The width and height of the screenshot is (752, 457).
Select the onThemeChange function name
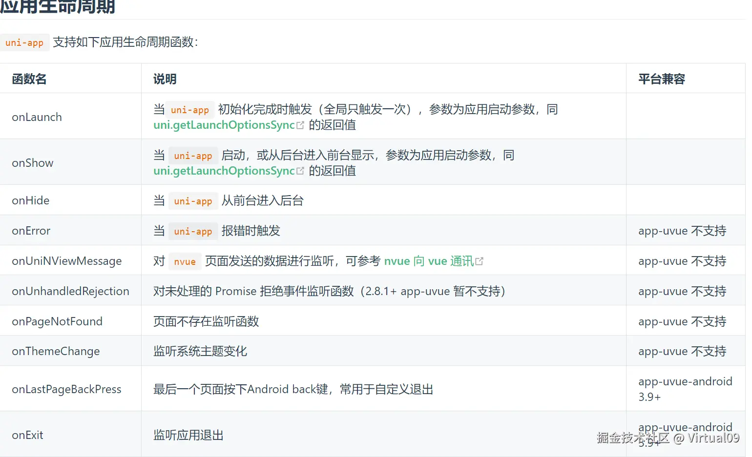[56, 351]
